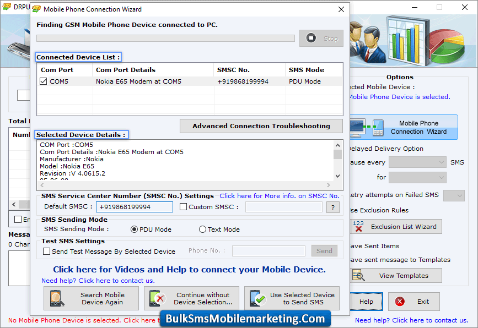Screen dimensions: 478x328
Task: Click Exclusion List Wizard button
Action: (396, 227)
